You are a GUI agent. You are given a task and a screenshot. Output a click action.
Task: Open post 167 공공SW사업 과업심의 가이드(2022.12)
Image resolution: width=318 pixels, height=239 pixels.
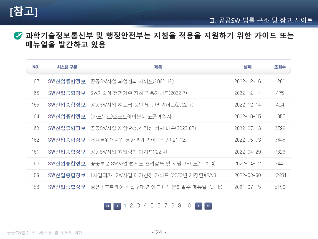[132, 81]
